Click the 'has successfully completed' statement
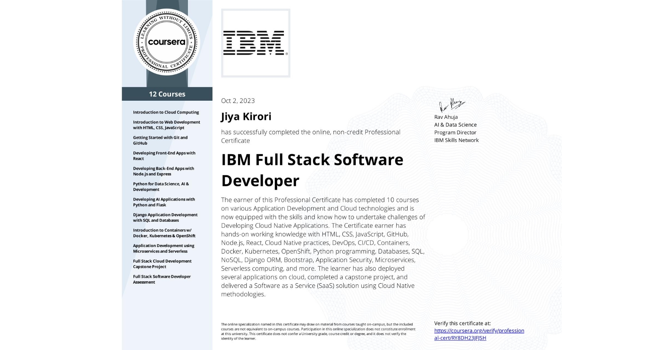 point(311,136)
